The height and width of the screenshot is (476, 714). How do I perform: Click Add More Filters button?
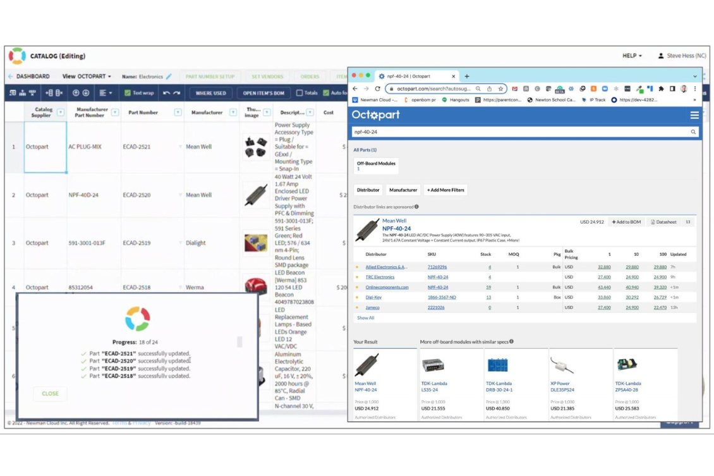pyautogui.click(x=445, y=190)
